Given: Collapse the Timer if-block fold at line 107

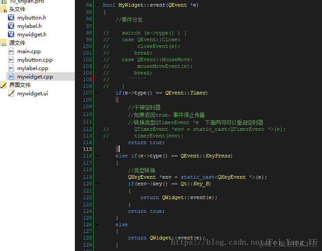Looking at the screenshot, I should 97,93.
